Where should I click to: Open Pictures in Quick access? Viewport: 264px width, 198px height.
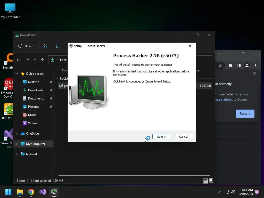click(x=33, y=107)
